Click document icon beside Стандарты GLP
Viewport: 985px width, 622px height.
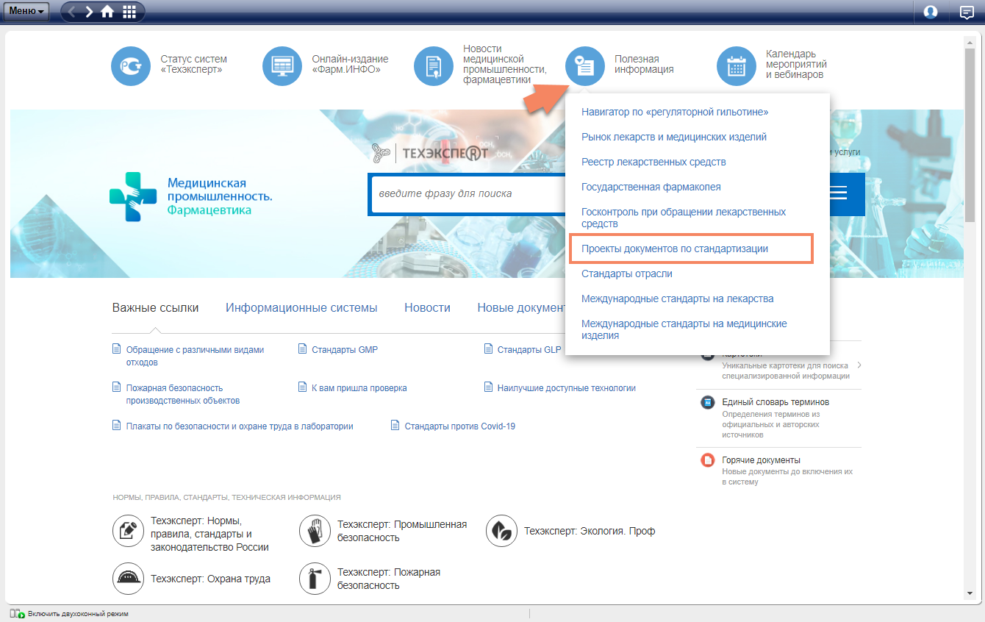pyautogui.click(x=488, y=349)
